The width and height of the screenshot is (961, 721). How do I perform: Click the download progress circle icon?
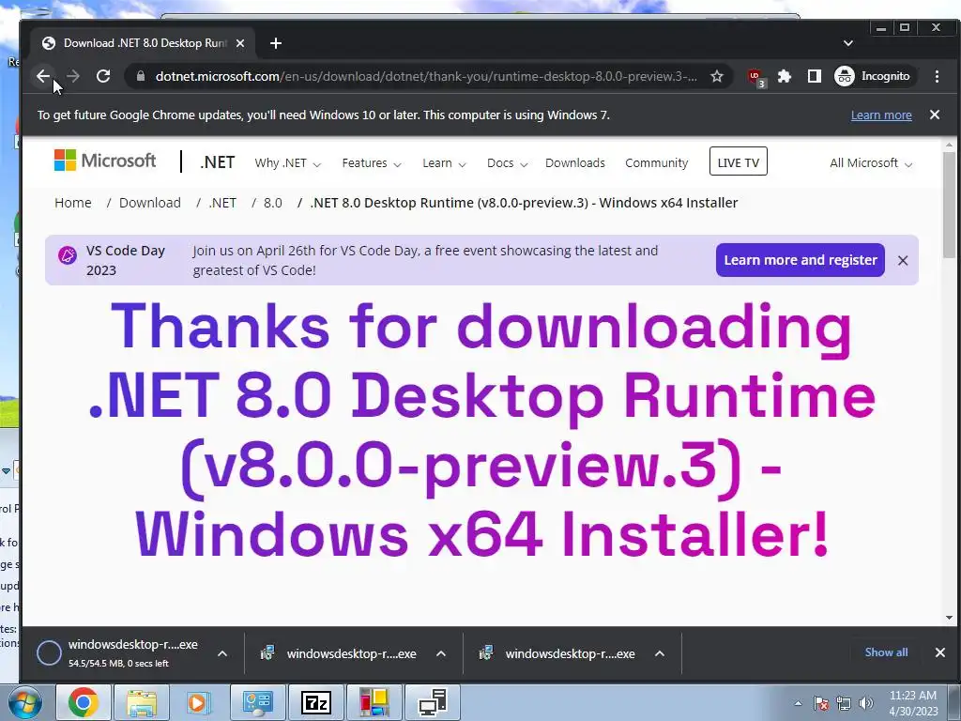click(49, 653)
